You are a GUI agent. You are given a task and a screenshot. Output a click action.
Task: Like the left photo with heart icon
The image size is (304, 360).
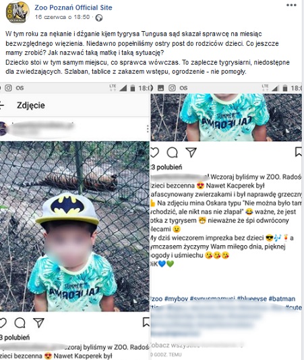click(3, 323)
